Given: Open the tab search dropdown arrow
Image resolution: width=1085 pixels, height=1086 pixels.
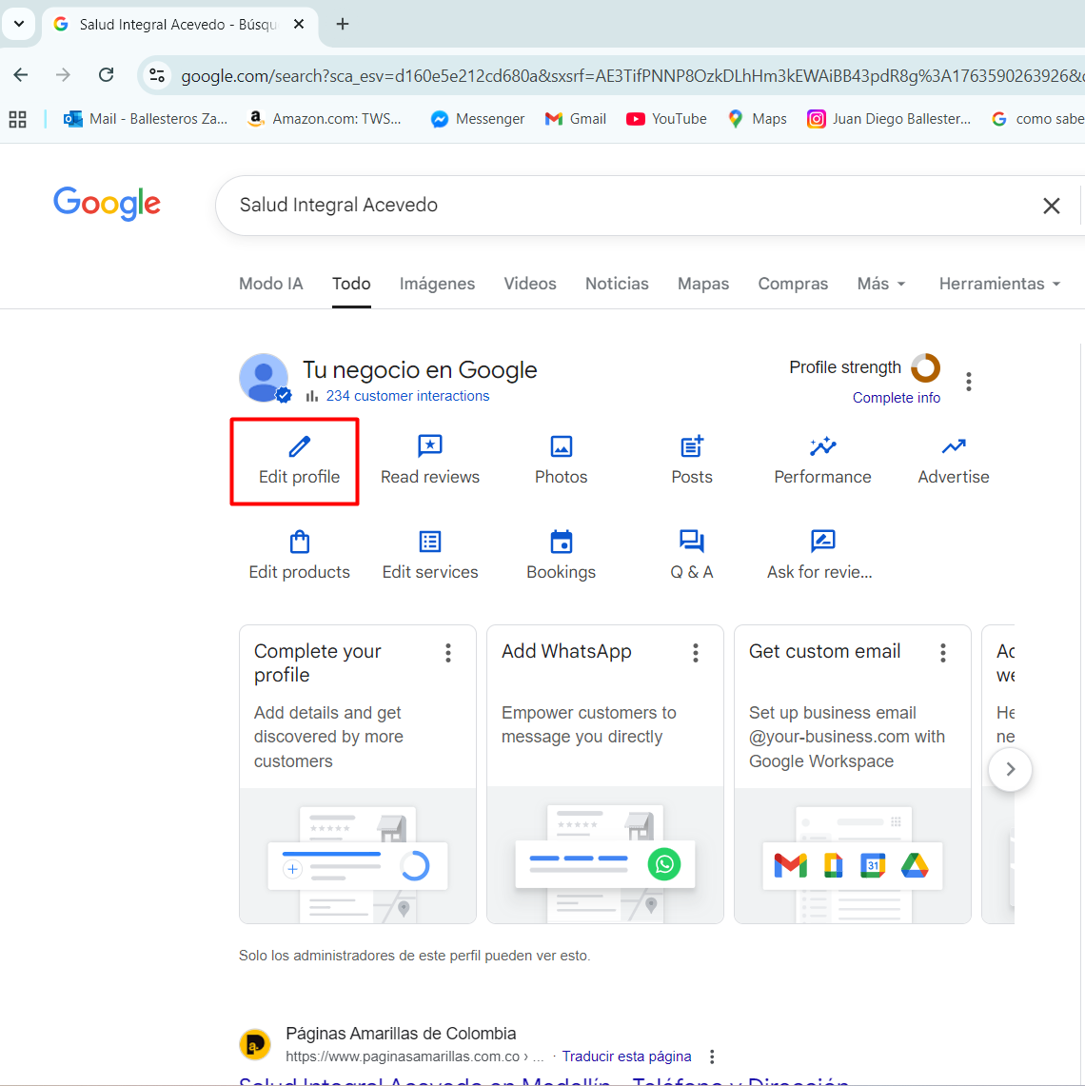Looking at the screenshot, I should click(18, 24).
